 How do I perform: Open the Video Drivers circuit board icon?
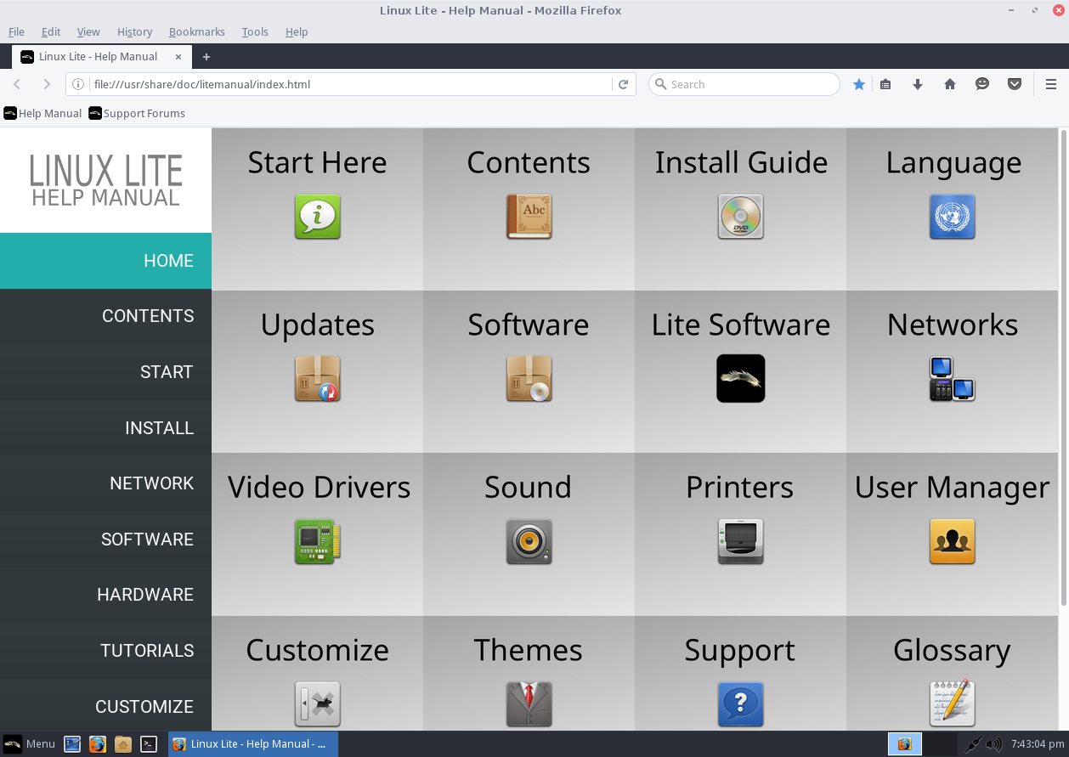317,541
